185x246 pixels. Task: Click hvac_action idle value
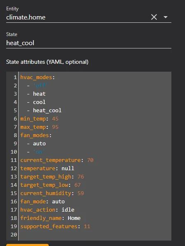coord(68,210)
